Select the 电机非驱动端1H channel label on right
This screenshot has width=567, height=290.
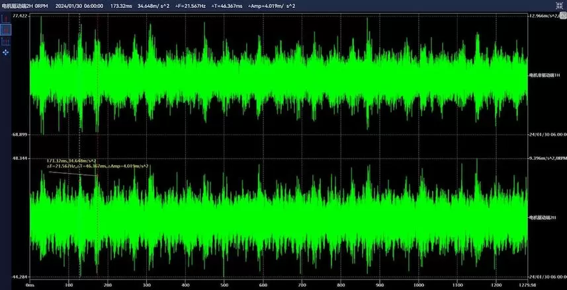click(x=546, y=76)
